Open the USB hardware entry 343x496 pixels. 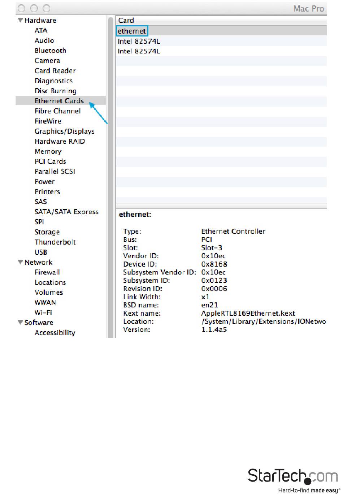point(41,252)
